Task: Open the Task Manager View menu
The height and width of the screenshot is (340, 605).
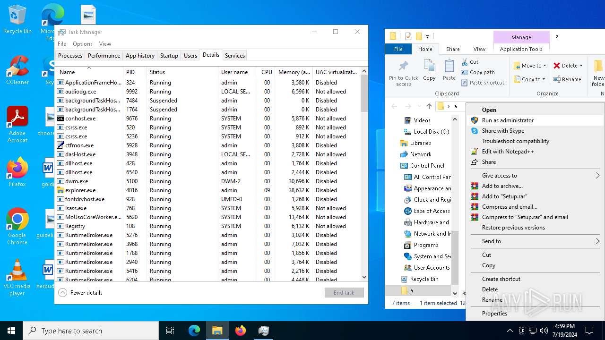Action: 105,44
